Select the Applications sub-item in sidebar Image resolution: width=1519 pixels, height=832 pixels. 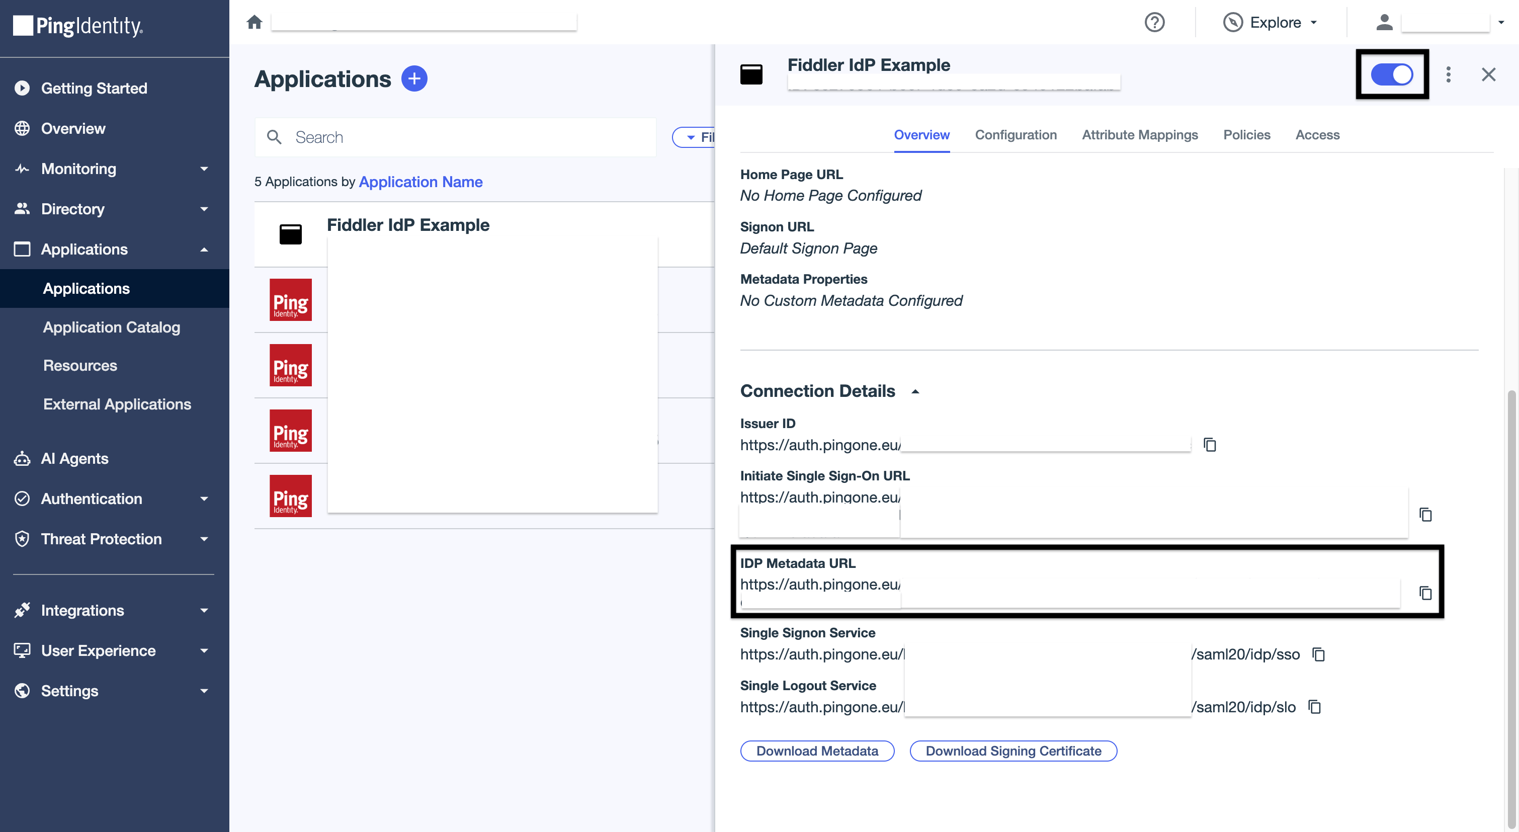[114, 289]
